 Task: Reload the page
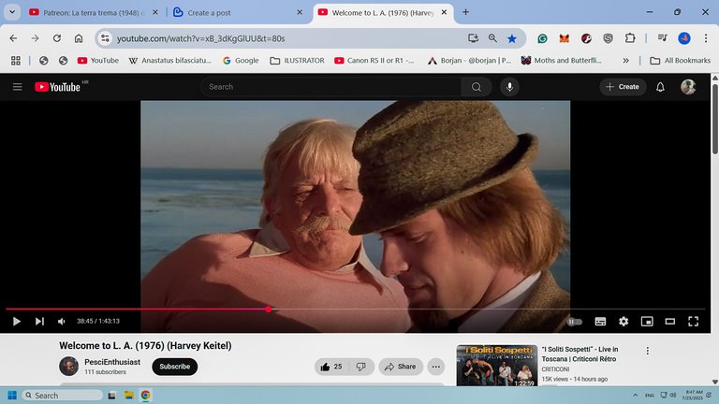(57, 38)
